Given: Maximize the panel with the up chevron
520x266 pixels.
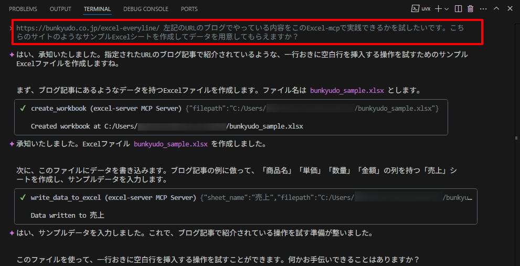Looking at the screenshot, I should pos(496,8).
